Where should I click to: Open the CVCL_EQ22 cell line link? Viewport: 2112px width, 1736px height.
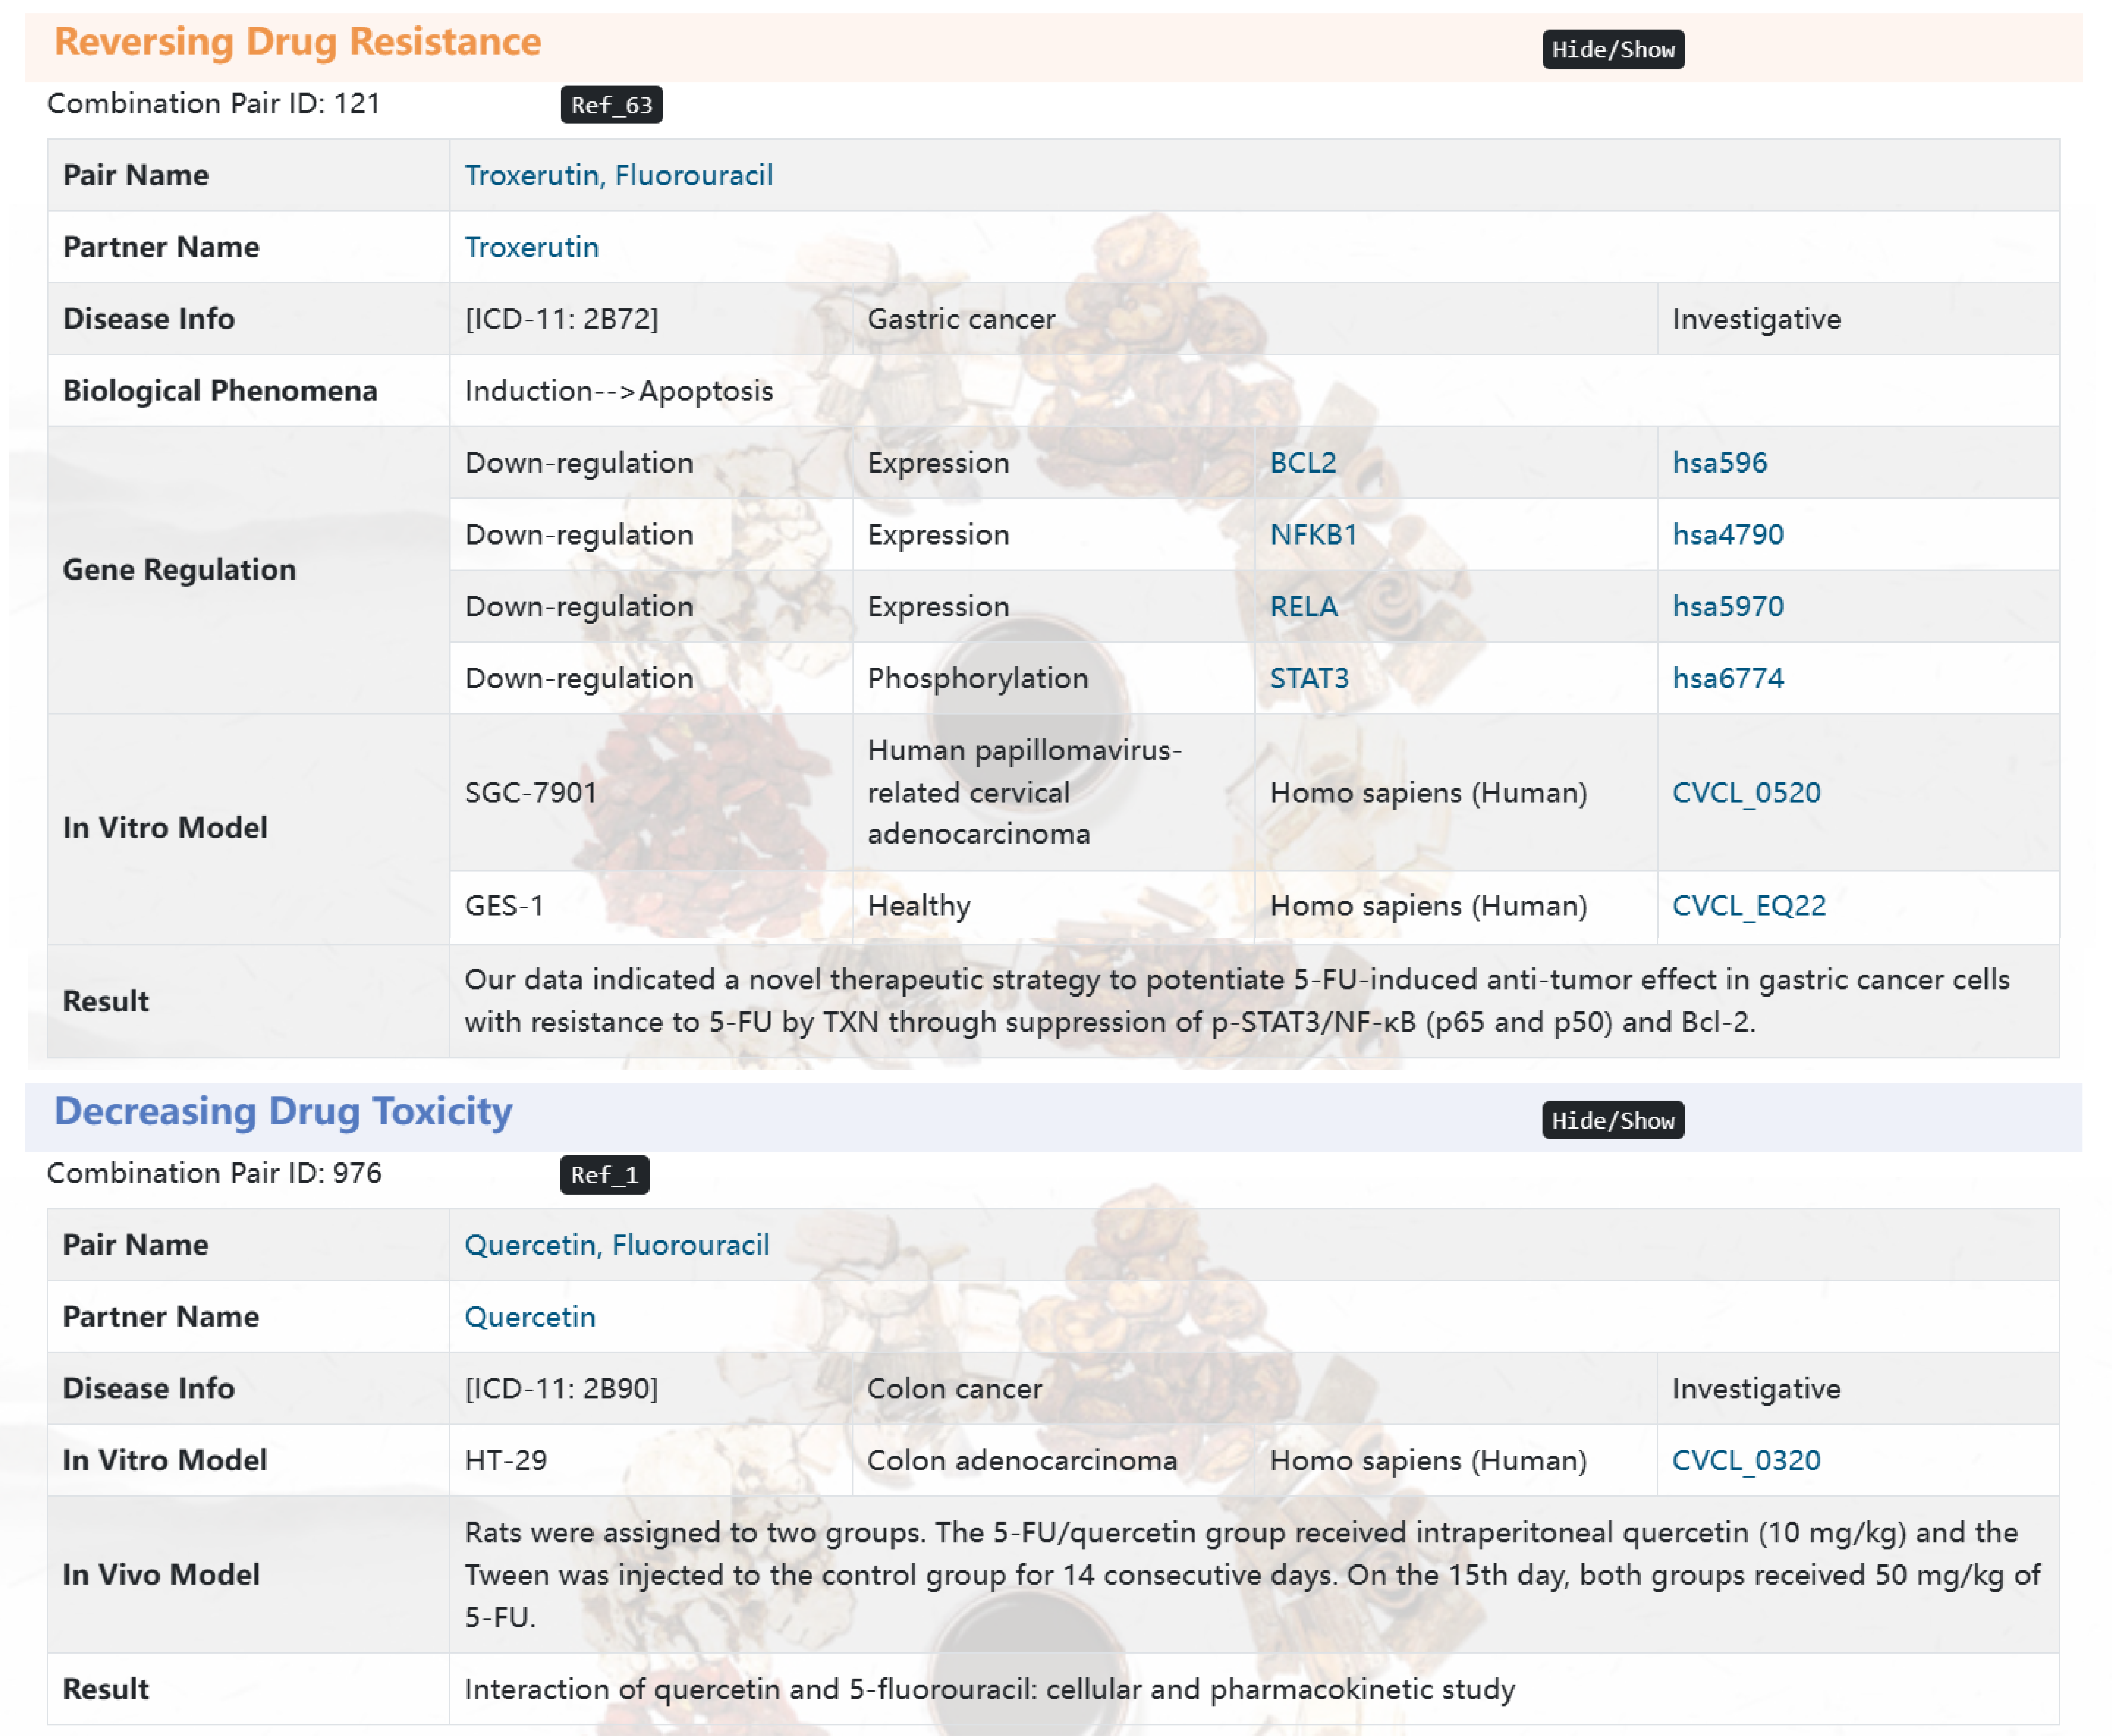[1749, 906]
